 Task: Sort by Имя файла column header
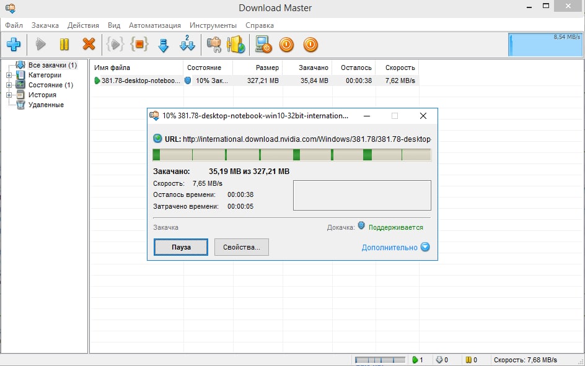point(136,68)
